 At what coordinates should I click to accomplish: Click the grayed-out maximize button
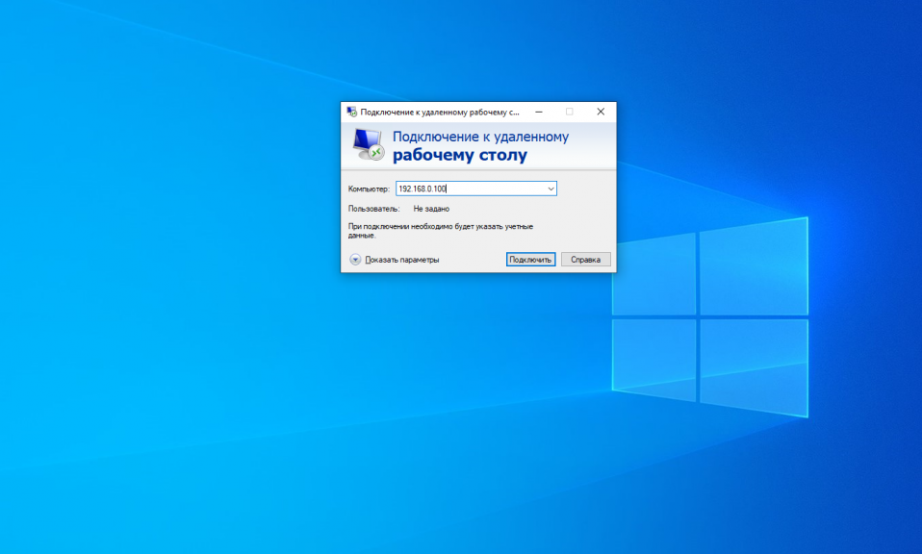point(569,112)
